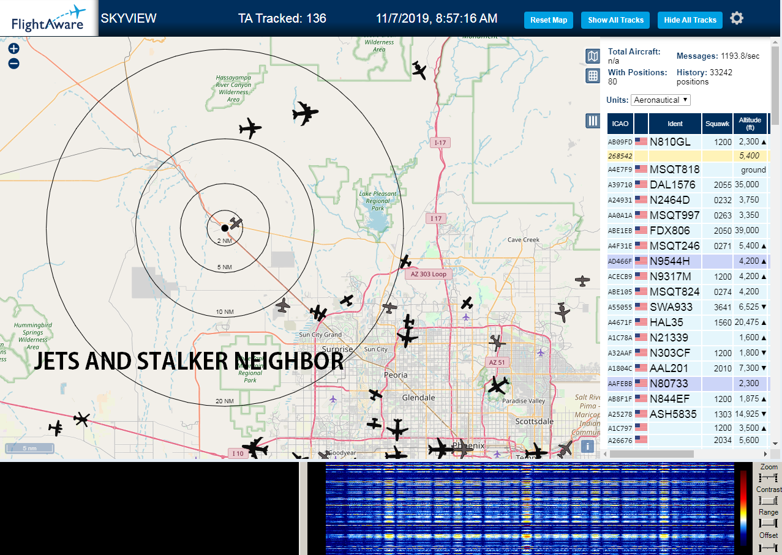This screenshot has width=782, height=555.
Task: Adjust the waterfall Offset slider
Action: pos(768,546)
